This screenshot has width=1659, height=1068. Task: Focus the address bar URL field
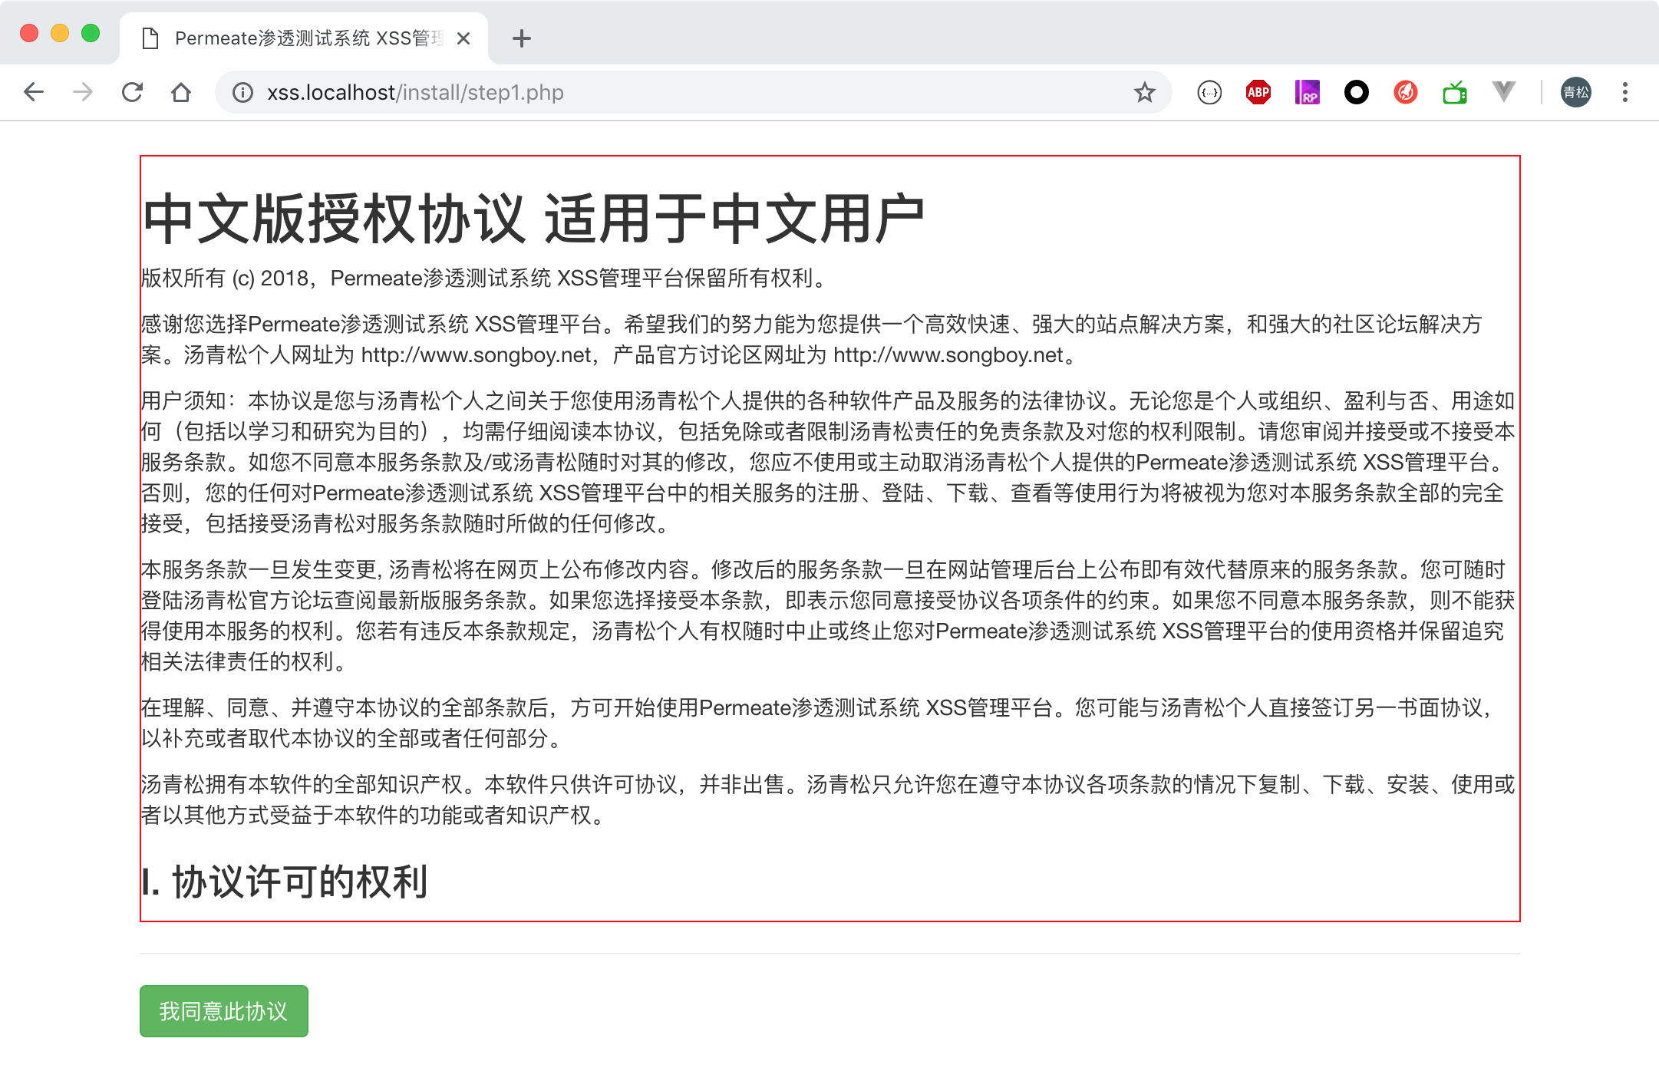click(x=691, y=93)
